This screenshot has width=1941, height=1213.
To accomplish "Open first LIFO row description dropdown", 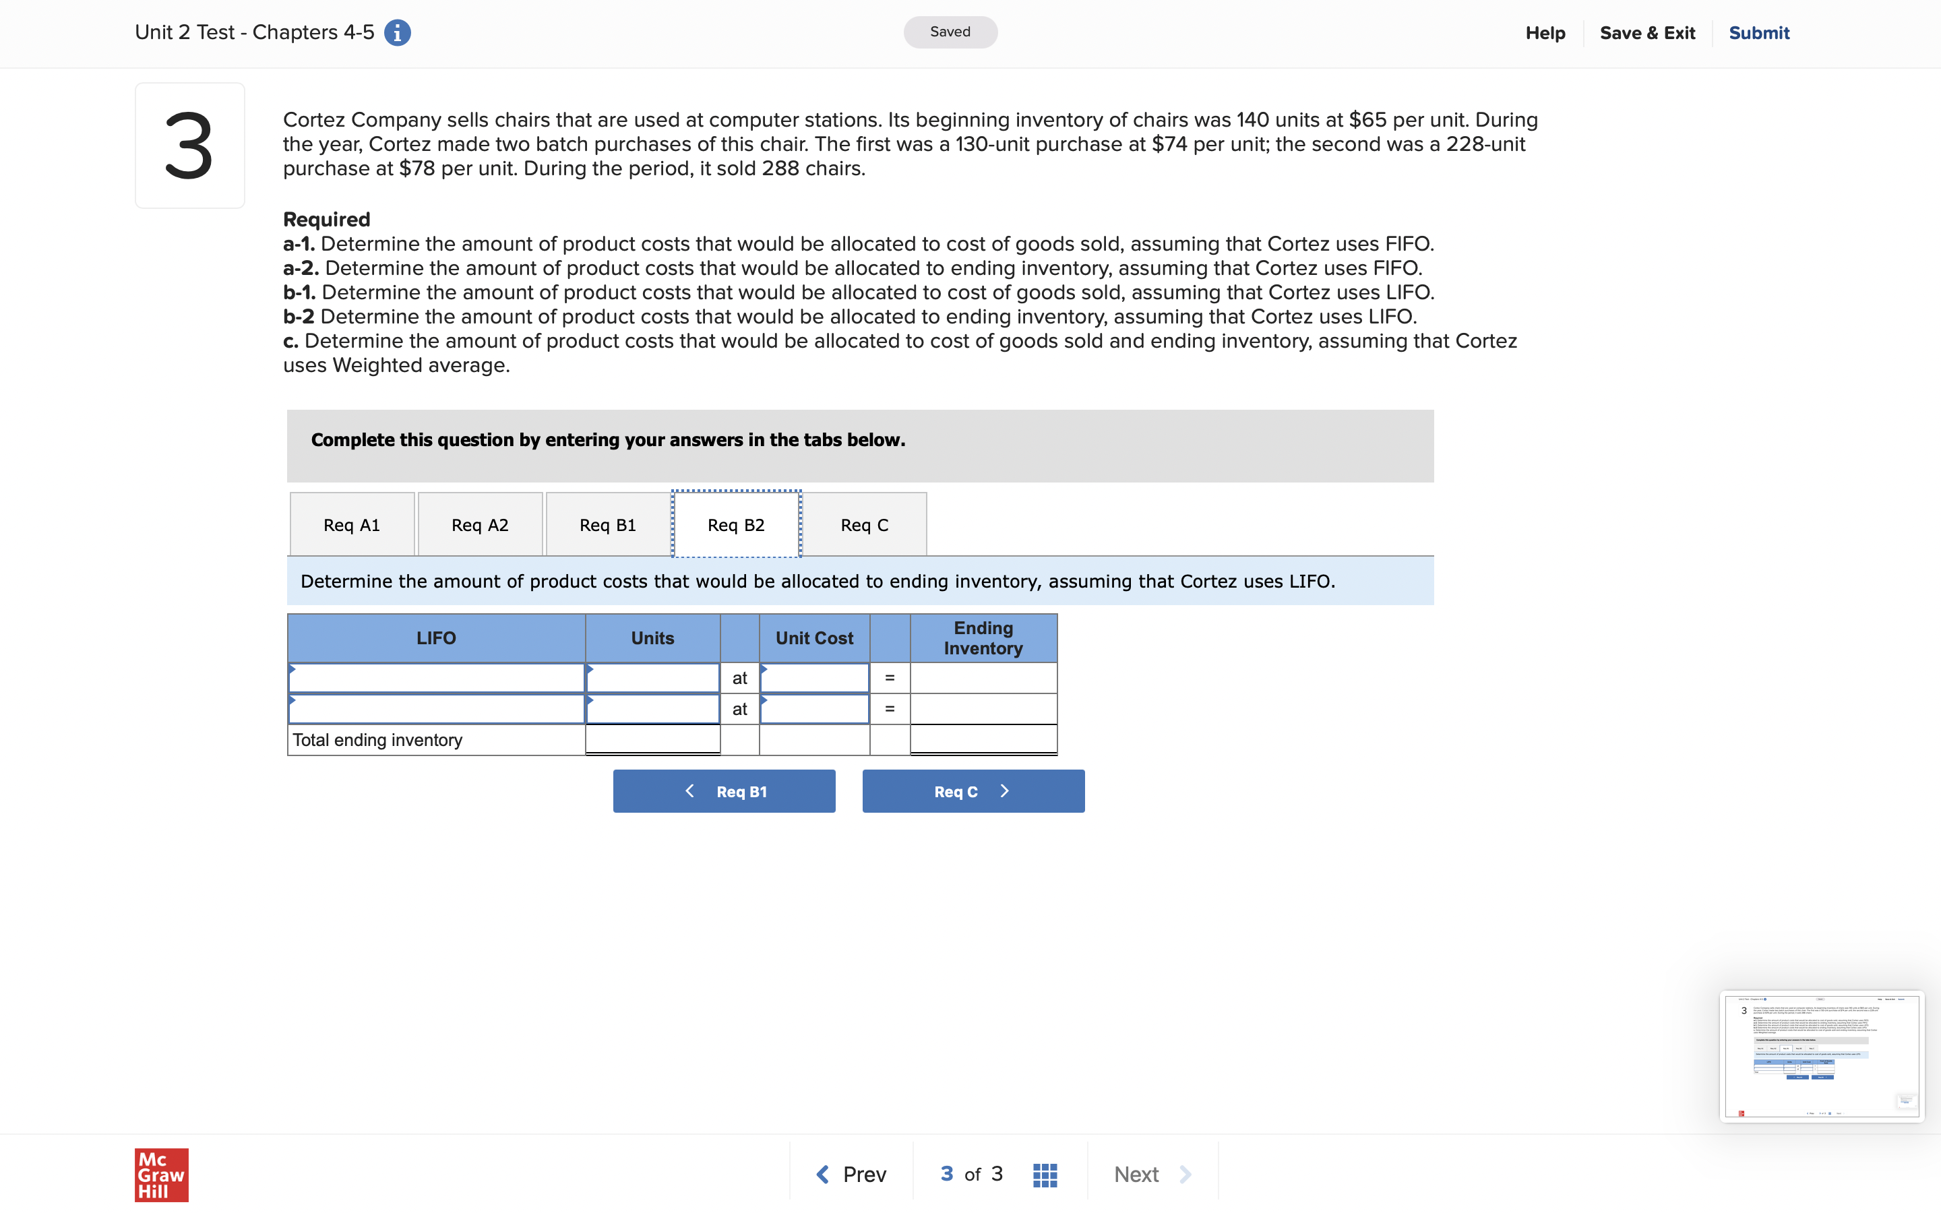I will tap(435, 679).
